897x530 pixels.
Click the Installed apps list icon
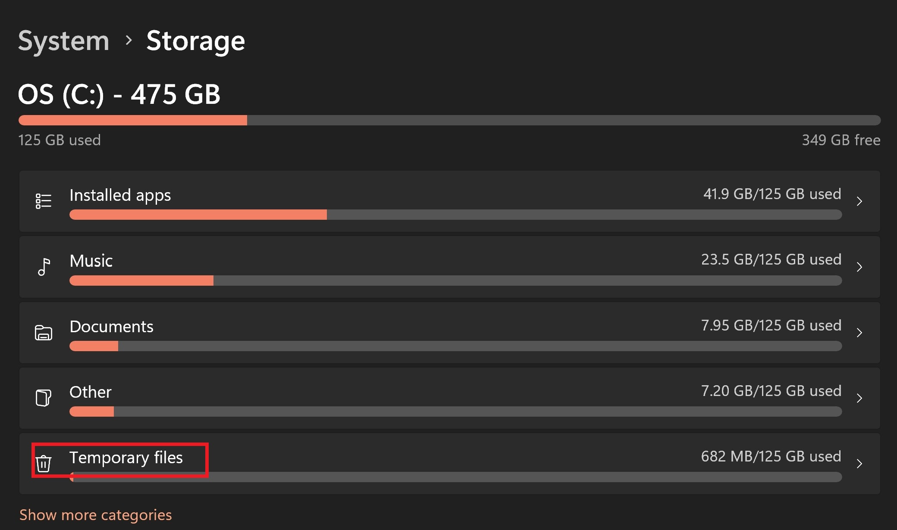43,201
